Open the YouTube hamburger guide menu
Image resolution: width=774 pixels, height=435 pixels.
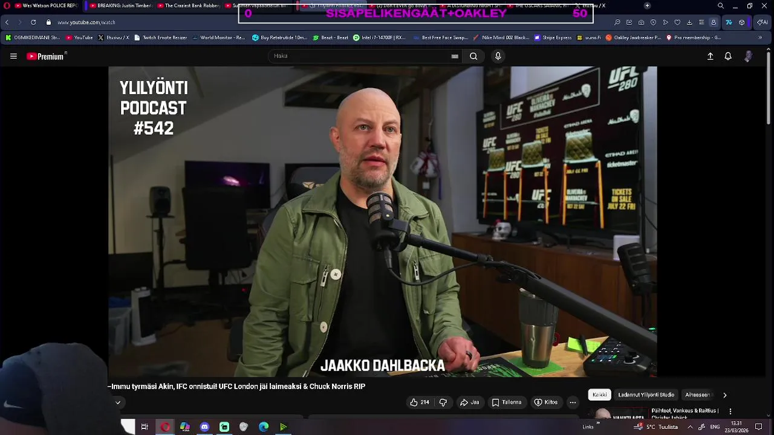pyautogui.click(x=13, y=56)
